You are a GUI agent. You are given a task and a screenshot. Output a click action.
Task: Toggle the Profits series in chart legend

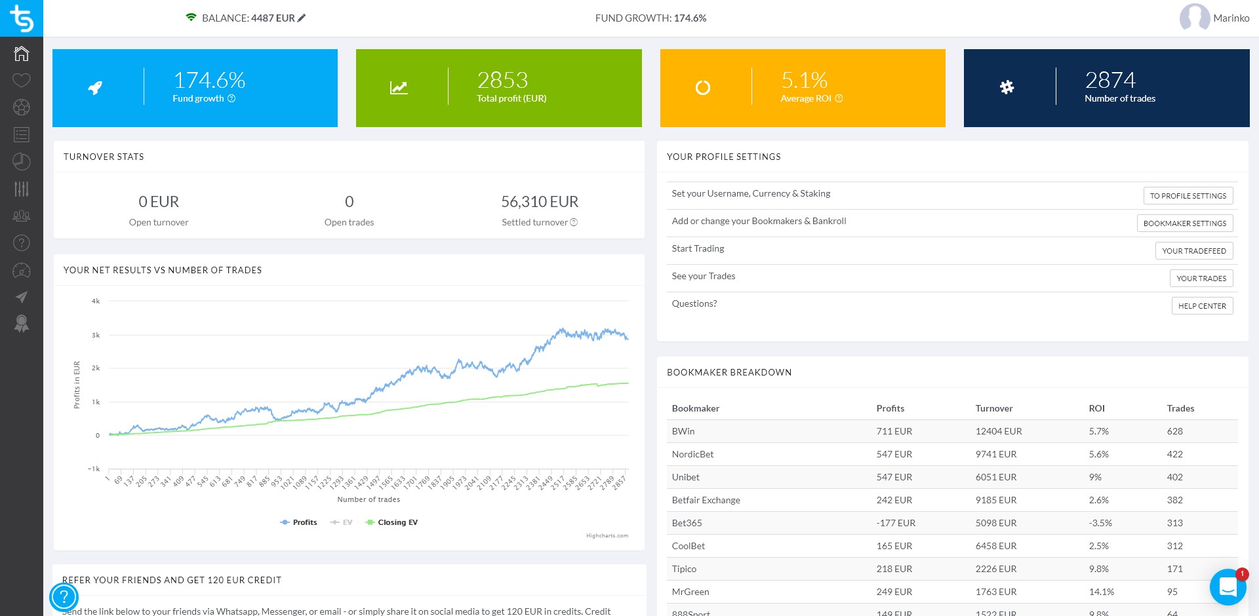[x=298, y=522]
